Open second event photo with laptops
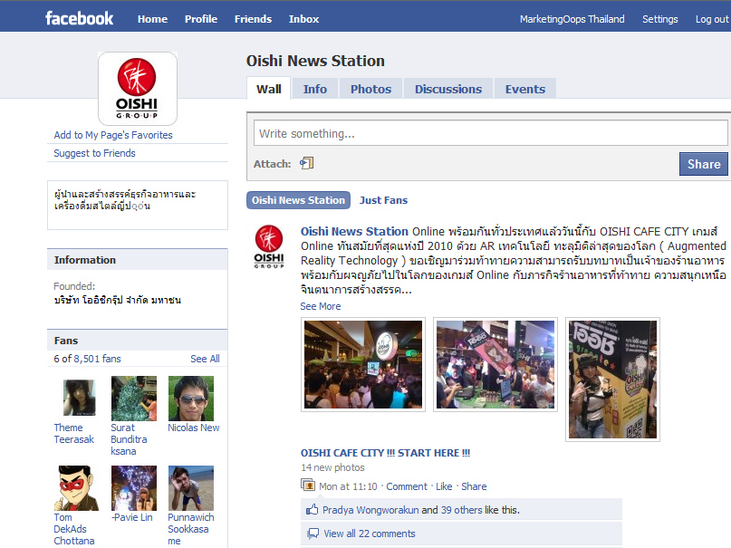Viewport: 731px width, 548px height. click(495, 364)
